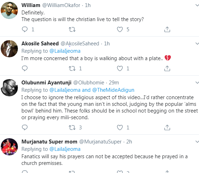Retweet William's tweet about the christian
Screen dimensions: 199x173
tap(72, 30)
